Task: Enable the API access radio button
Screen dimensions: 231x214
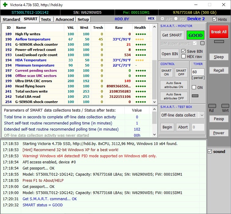Action: [x=162, y=19]
